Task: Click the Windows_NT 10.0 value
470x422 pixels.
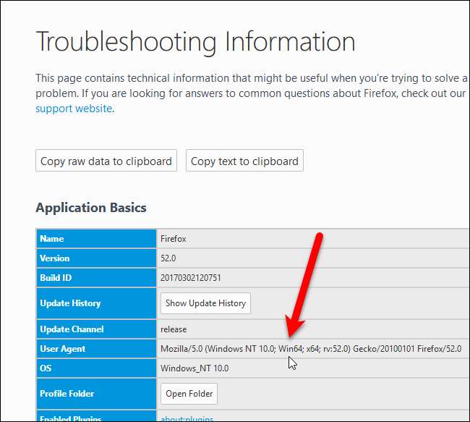Action: tap(195, 368)
